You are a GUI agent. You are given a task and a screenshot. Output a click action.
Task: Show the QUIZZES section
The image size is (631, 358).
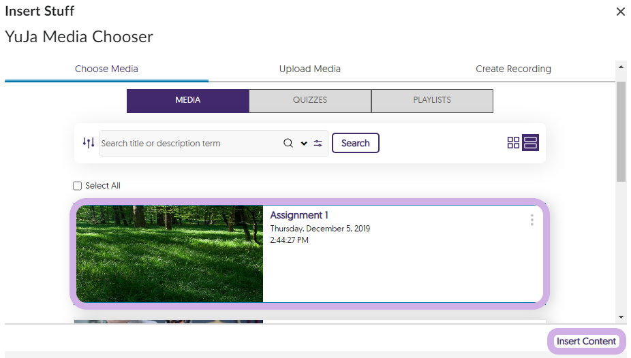point(310,100)
